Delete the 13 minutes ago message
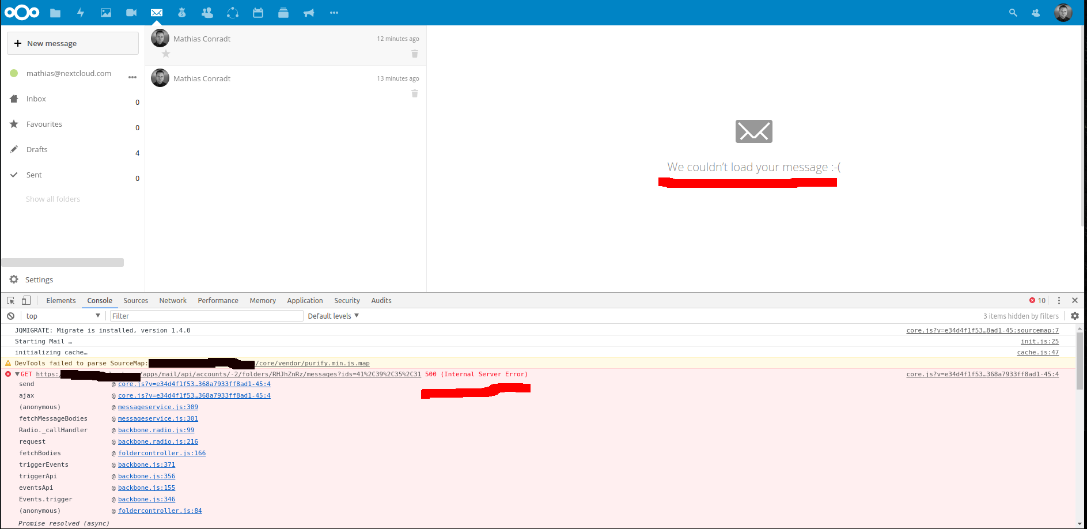 (x=415, y=93)
